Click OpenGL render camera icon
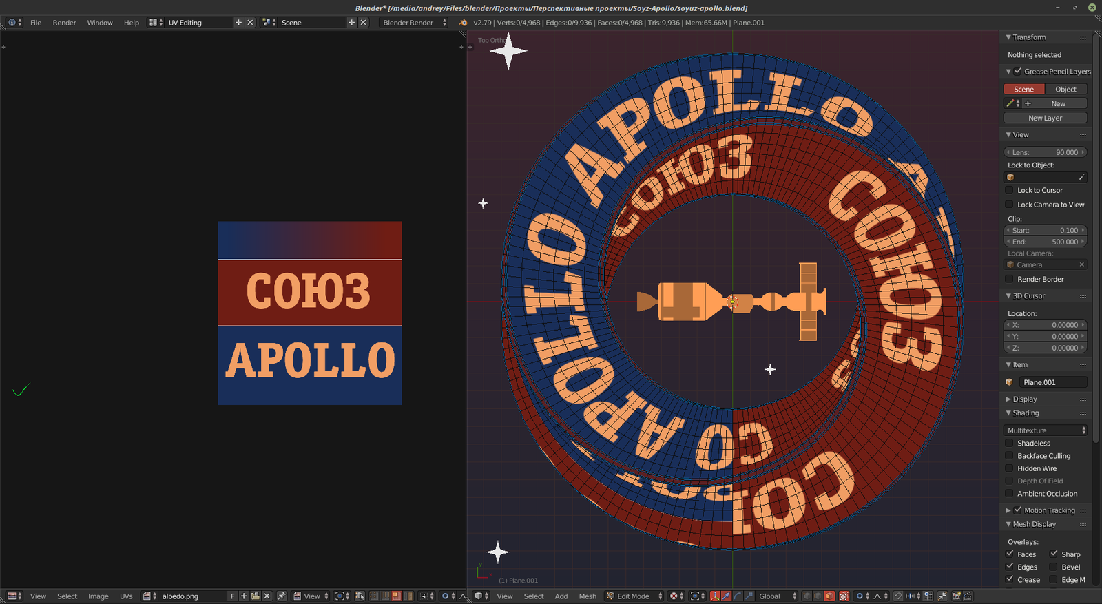 (956, 596)
